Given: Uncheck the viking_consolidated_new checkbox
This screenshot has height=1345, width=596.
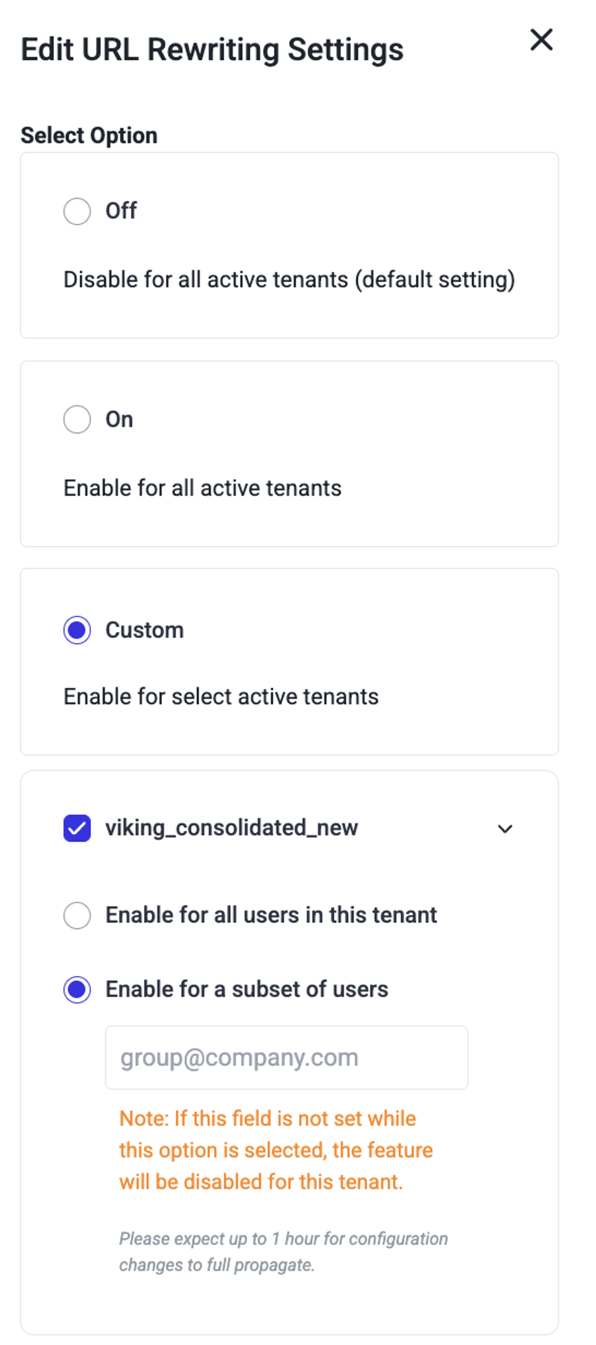Looking at the screenshot, I should [77, 828].
